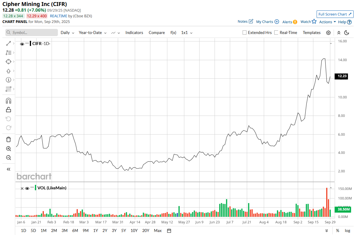Open chart settings gear

[328, 33]
